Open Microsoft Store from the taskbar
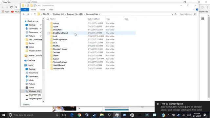The image size is (210, 118). pos(132,115)
